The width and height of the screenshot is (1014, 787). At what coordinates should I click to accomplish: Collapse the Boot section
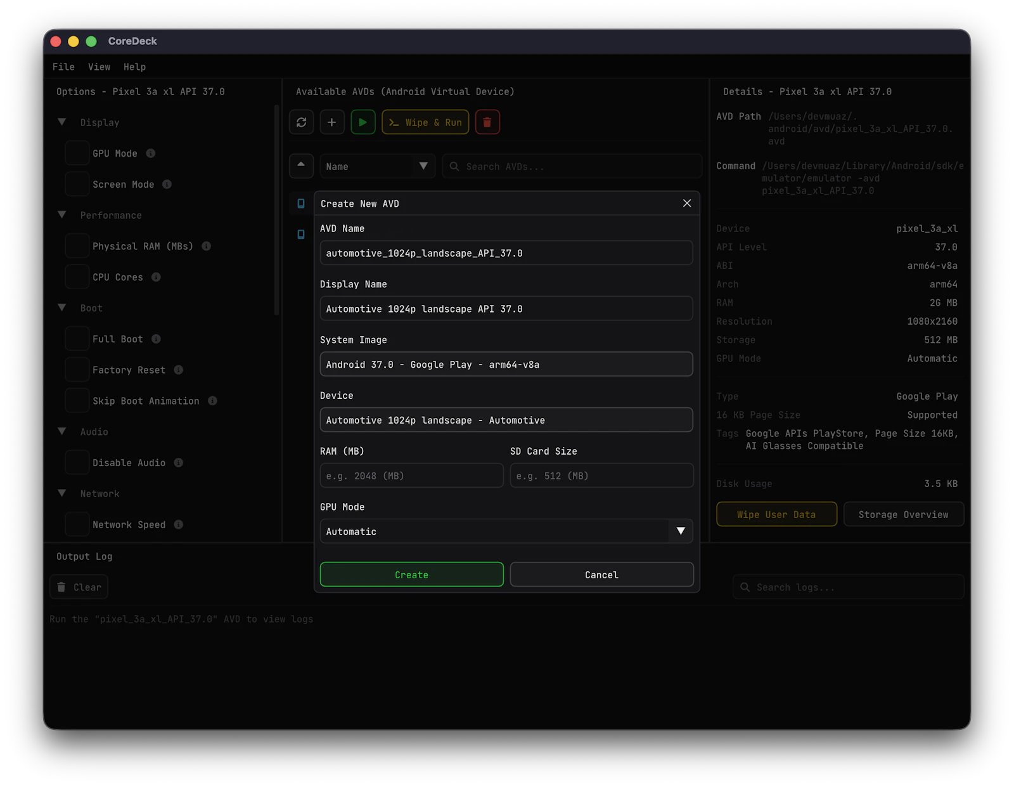[62, 308]
